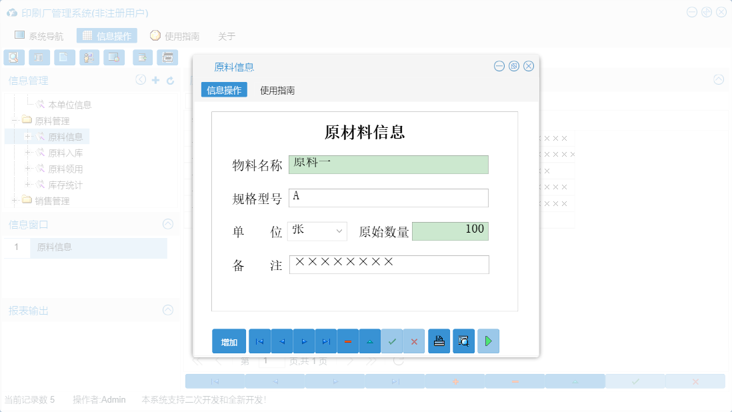
Task: Select 原料入库 in the tree
Action: click(66, 152)
